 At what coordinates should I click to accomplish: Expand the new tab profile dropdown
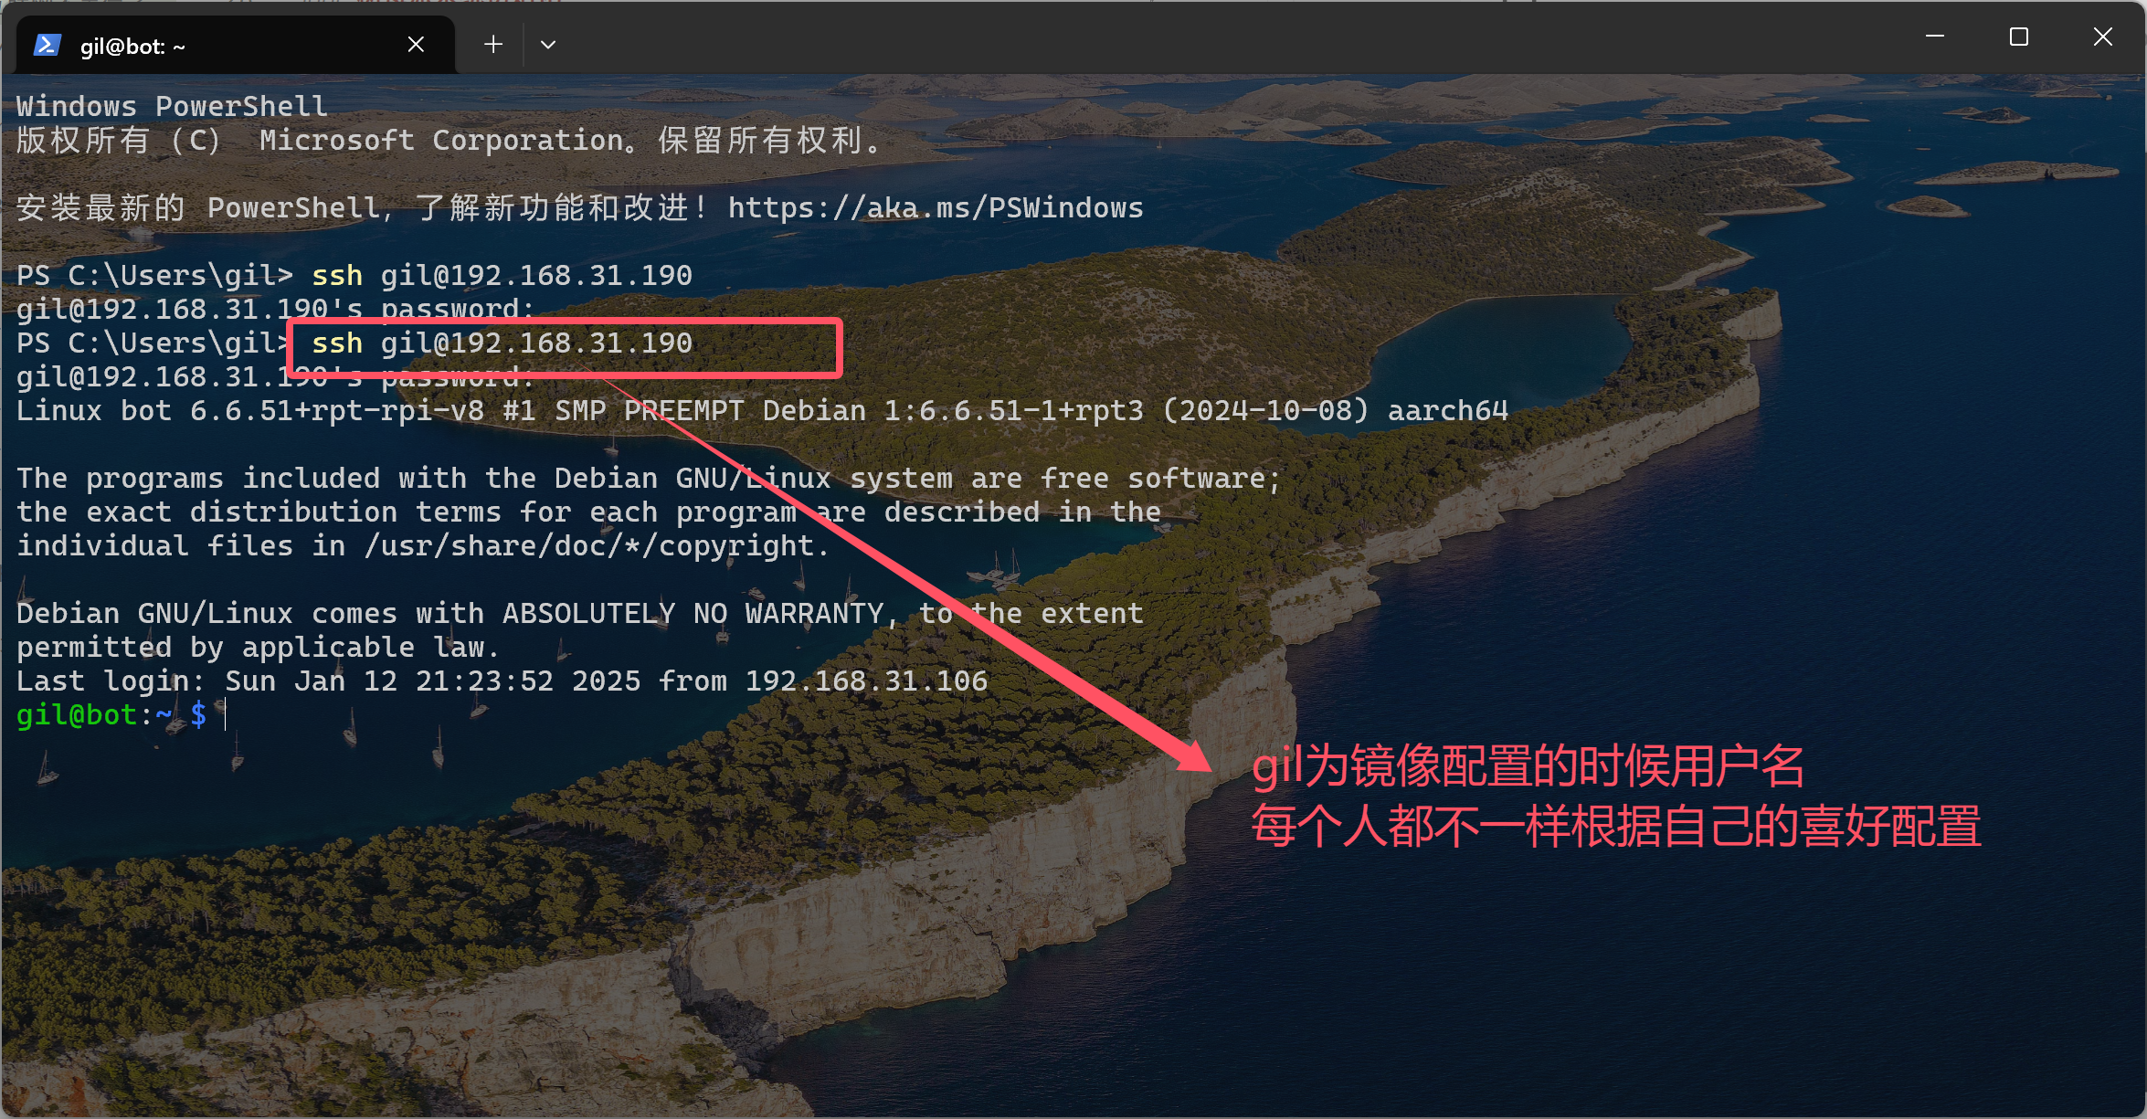click(x=548, y=44)
